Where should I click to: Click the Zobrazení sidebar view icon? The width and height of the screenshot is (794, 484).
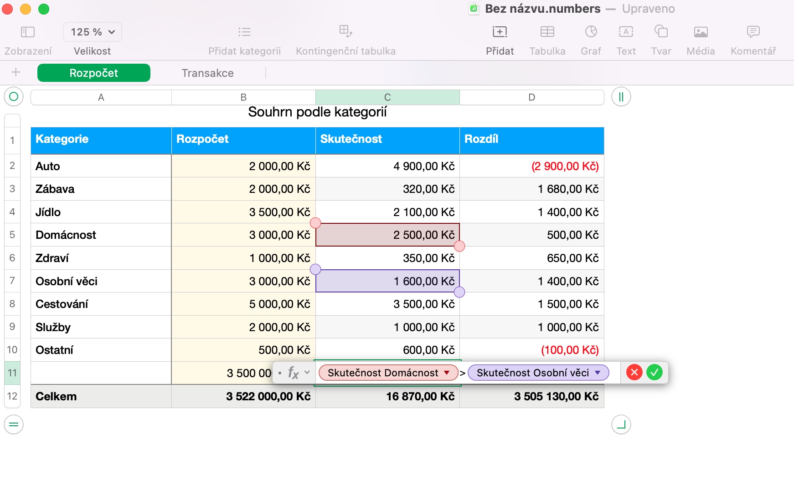[28, 32]
